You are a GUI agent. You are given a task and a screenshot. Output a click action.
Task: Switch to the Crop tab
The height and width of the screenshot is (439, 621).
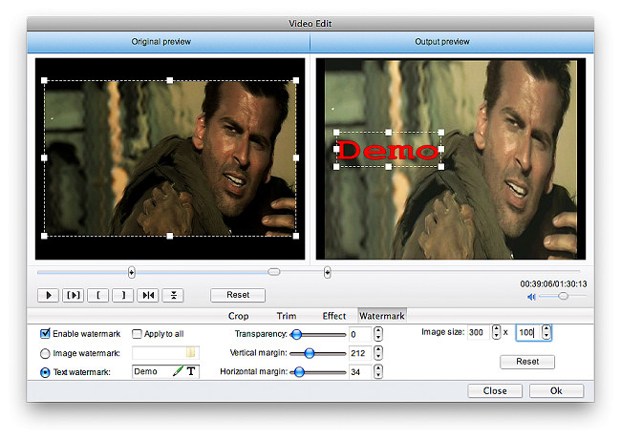click(x=238, y=316)
